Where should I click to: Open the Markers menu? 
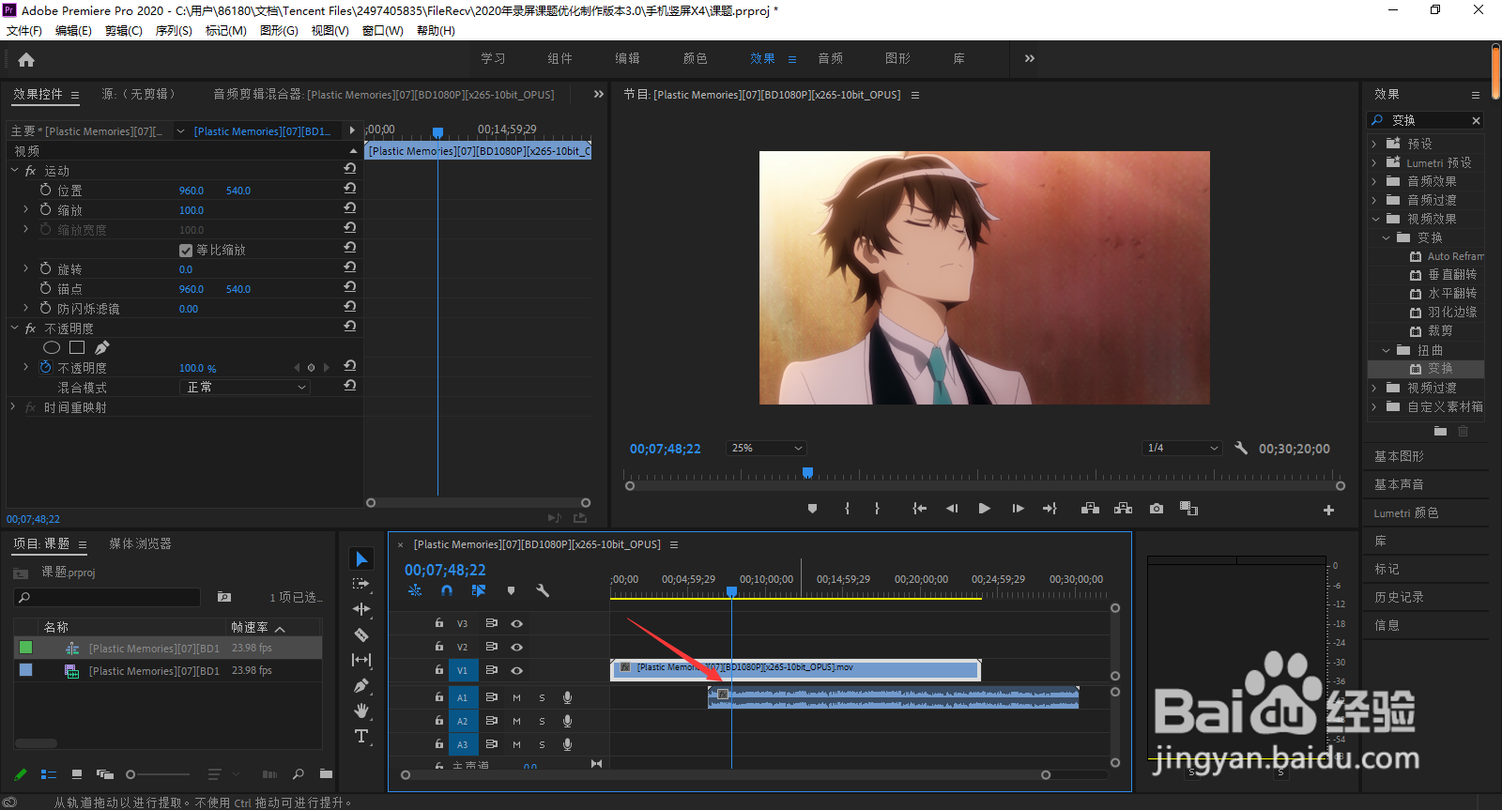(x=225, y=30)
